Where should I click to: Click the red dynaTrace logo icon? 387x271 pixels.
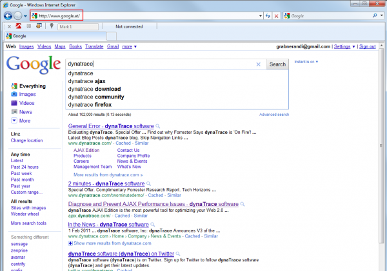point(19,26)
